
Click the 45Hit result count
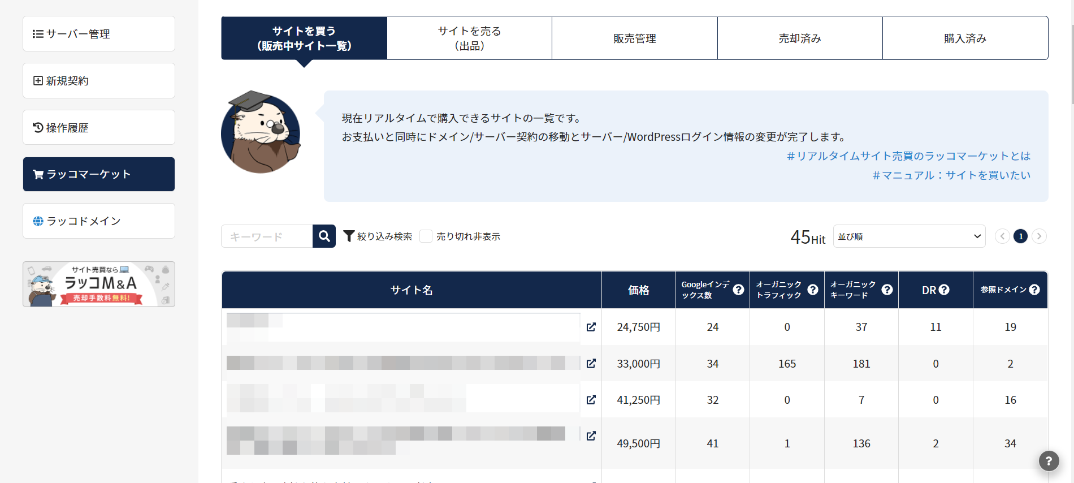coord(808,237)
